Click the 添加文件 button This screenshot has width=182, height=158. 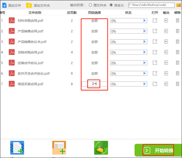point(12,5)
